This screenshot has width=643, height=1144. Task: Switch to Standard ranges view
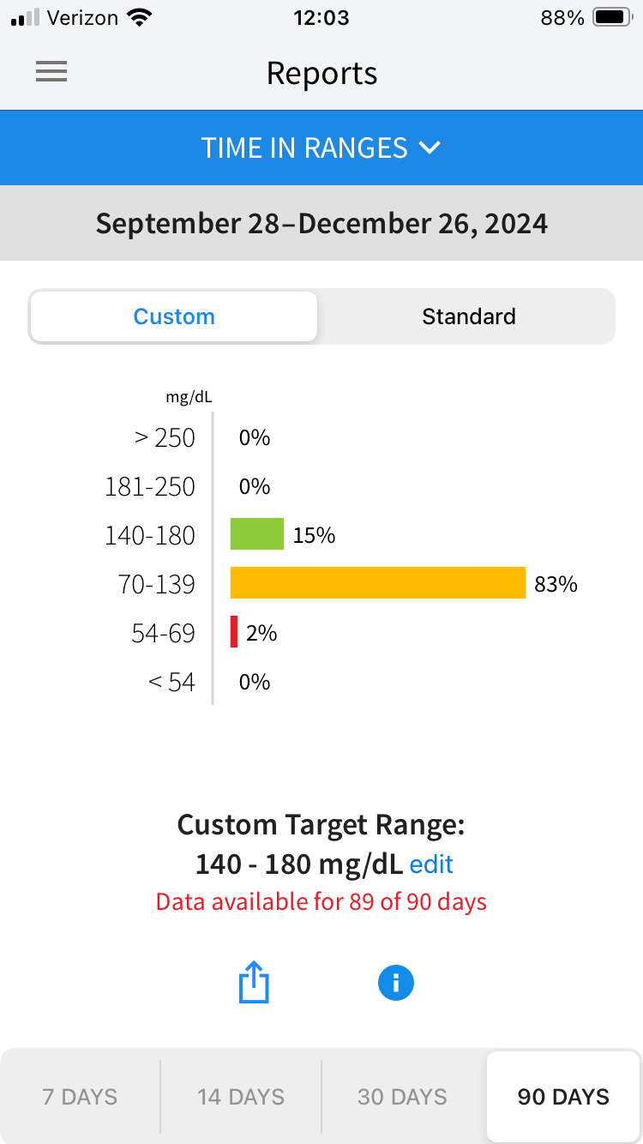468,316
